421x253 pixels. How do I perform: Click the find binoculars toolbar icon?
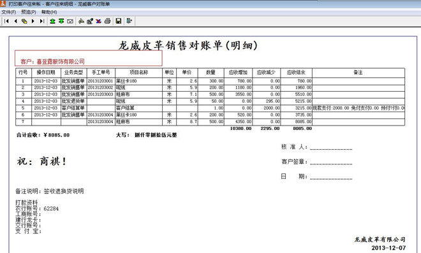click(x=81, y=21)
